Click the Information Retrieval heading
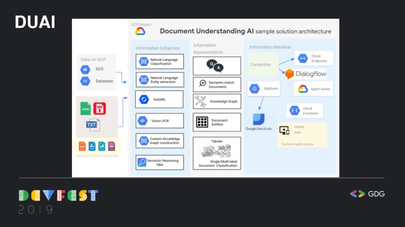 (270, 47)
